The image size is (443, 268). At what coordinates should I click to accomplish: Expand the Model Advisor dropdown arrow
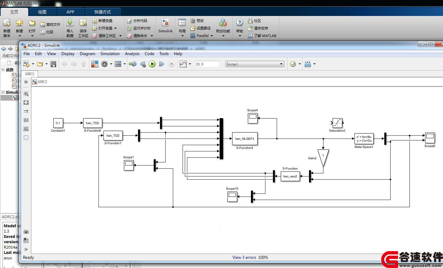click(x=300, y=64)
